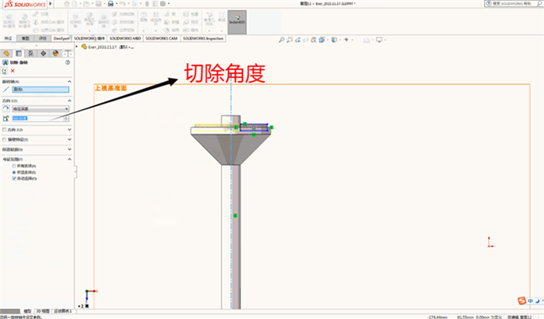The width and height of the screenshot is (544, 319).
Task: Click the search magnifier button
Action: pos(539,3)
